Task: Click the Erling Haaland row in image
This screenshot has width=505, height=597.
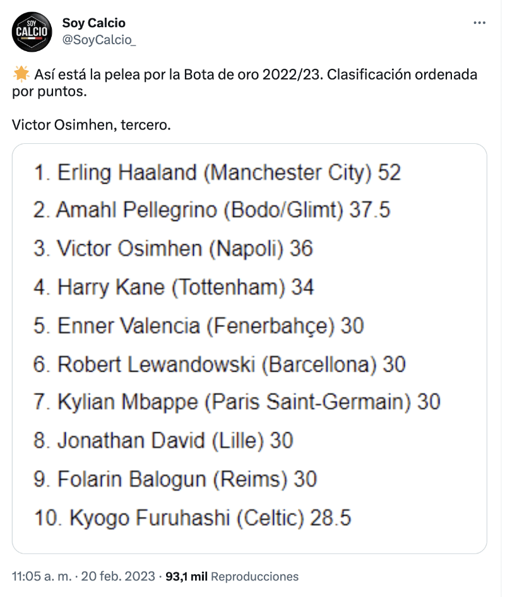Action: 217,172
